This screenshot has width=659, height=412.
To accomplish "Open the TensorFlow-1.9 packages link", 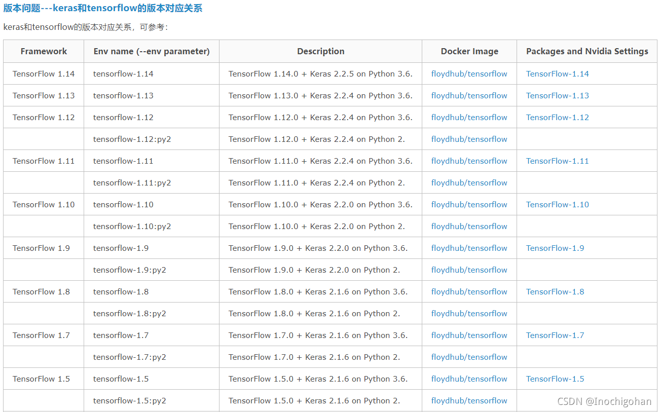I will [x=555, y=248].
